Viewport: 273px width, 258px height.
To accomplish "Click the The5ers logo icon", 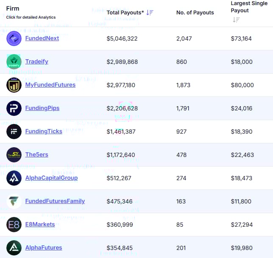I will [x=14, y=155].
